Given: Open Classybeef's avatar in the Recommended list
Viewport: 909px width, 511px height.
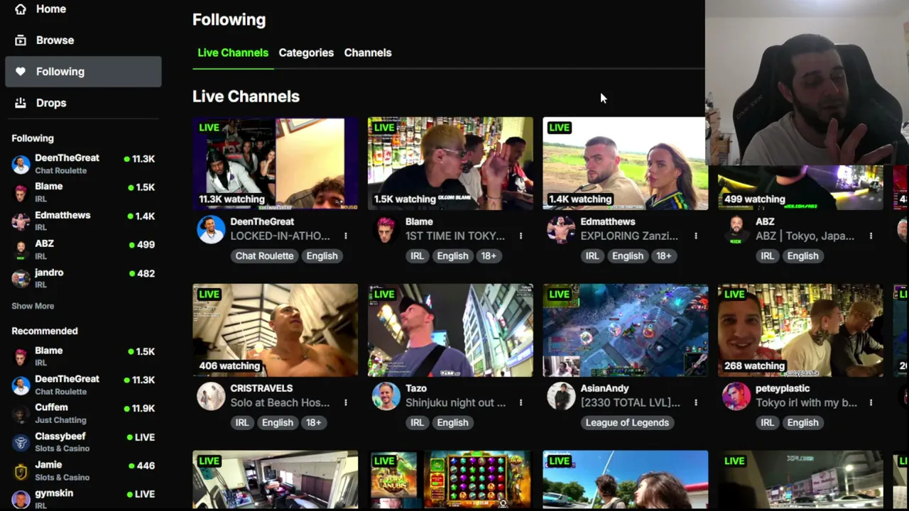Looking at the screenshot, I should 21,442.
